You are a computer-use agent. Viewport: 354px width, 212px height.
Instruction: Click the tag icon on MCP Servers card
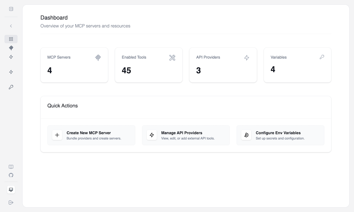coord(98,58)
